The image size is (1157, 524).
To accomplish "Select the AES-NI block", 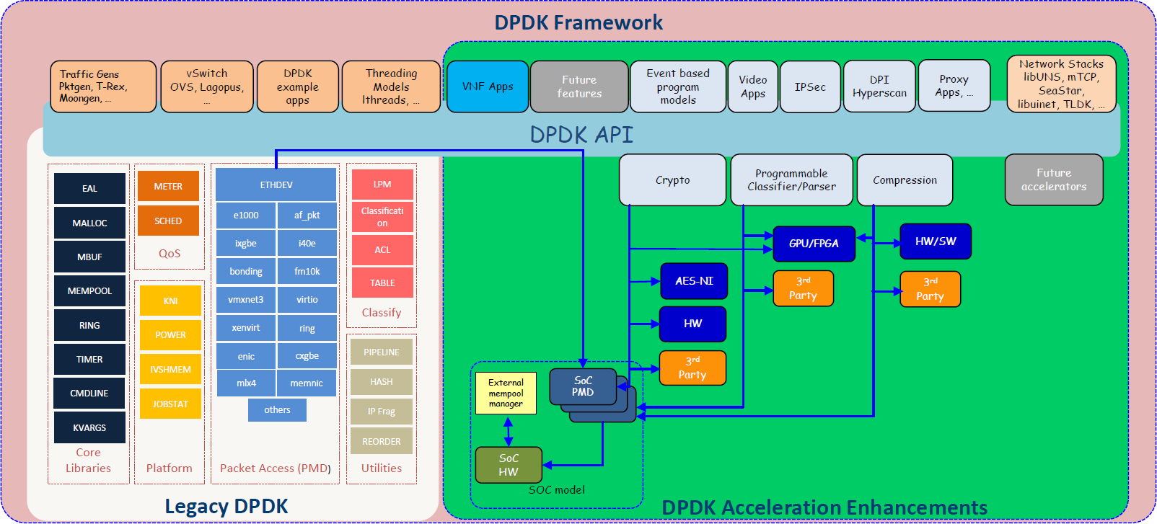I will 694,281.
